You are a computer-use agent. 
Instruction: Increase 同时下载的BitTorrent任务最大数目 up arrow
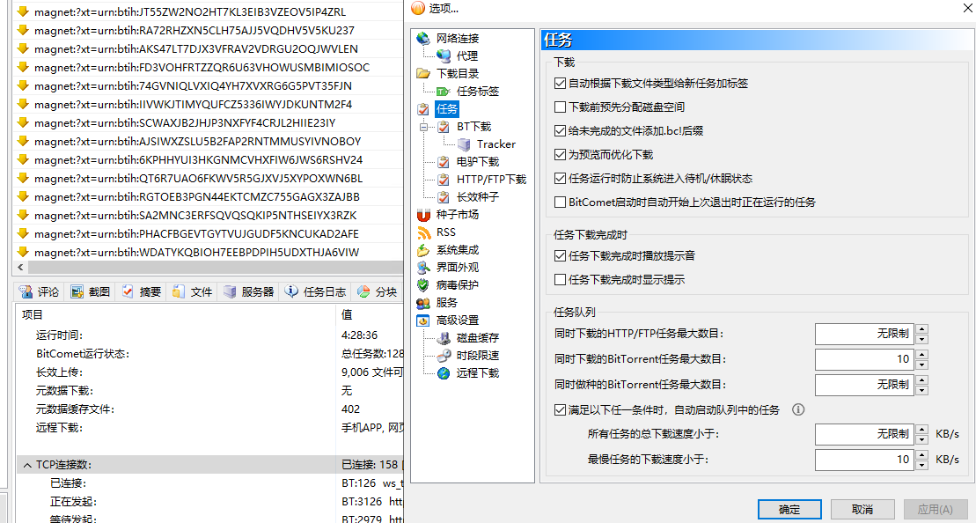[921, 354]
